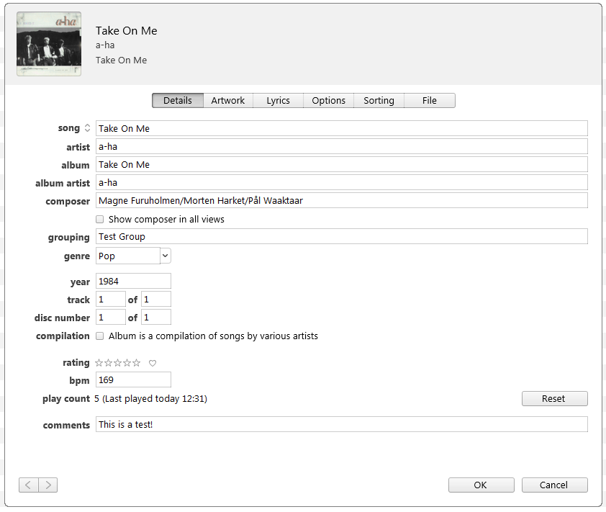The width and height of the screenshot is (606, 512).
Task: Click the song field up-down chevron
Action: [x=87, y=128]
